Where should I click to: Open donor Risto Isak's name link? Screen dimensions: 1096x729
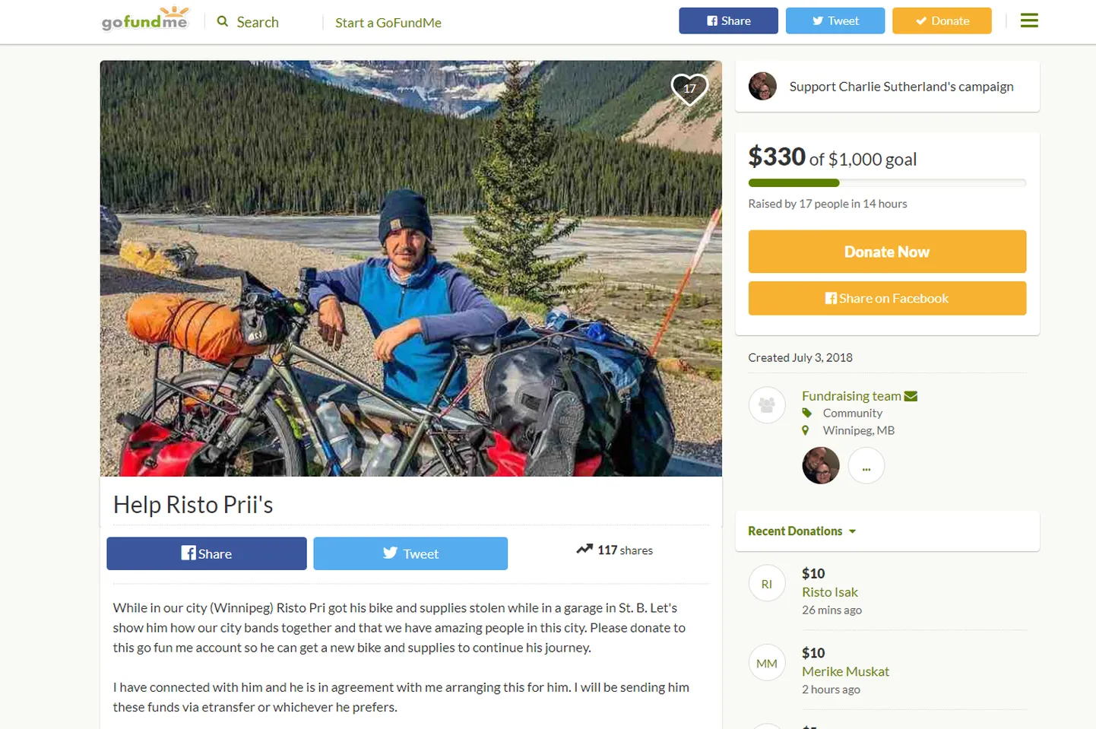pos(829,592)
